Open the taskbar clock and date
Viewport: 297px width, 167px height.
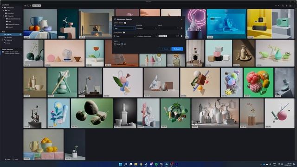pos(289,164)
